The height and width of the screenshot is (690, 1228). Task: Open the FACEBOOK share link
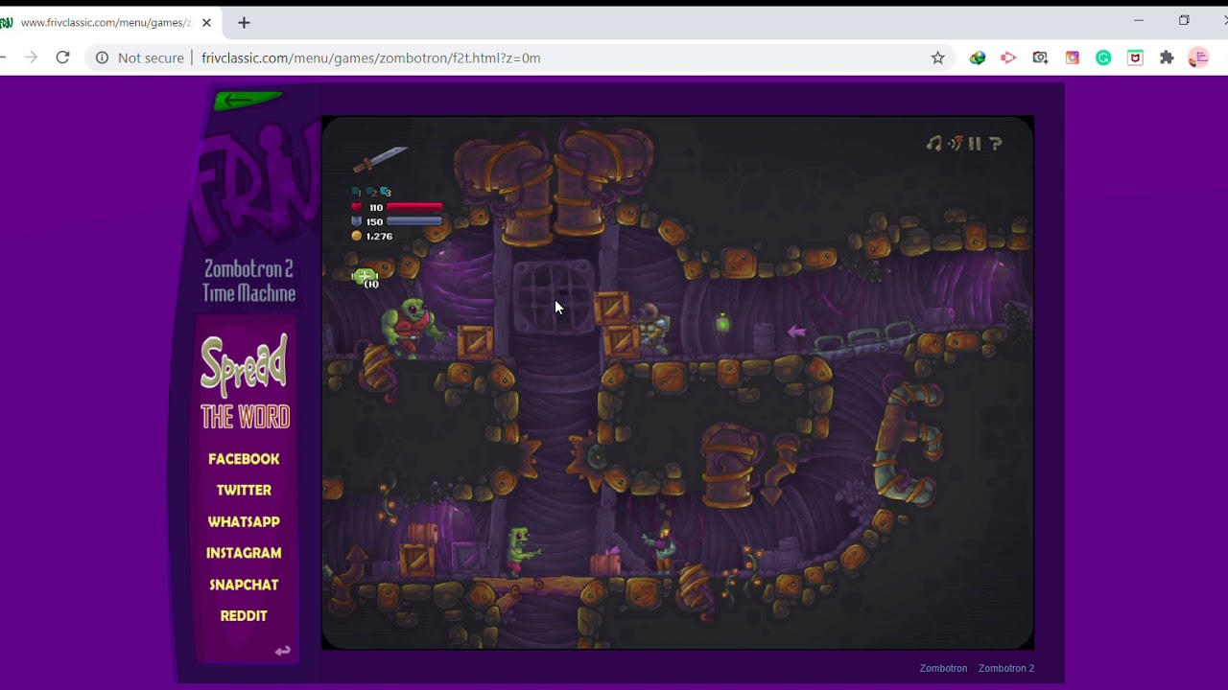pyautogui.click(x=244, y=459)
